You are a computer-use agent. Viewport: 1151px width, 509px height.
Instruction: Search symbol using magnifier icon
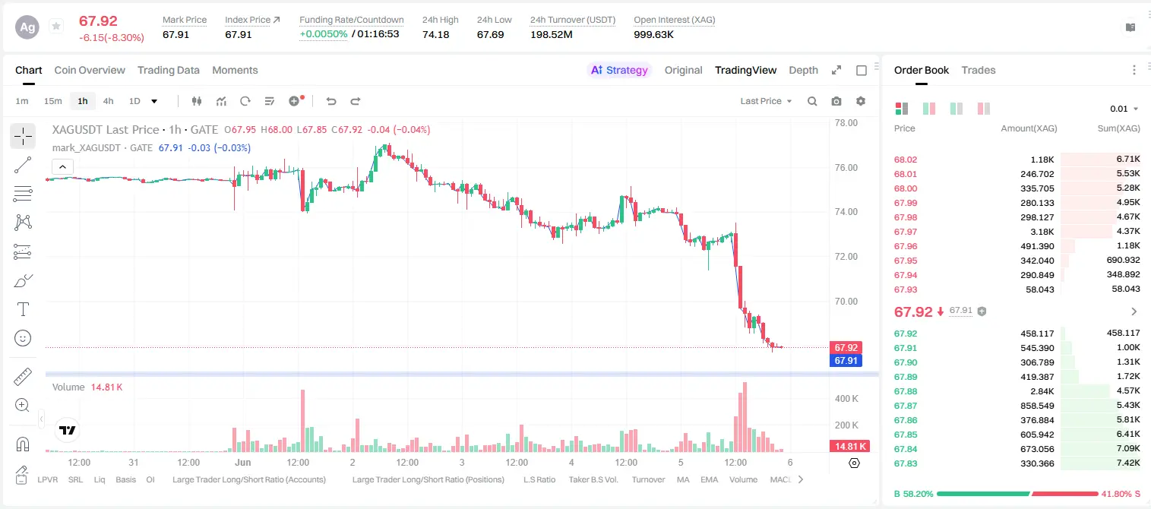coord(812,101)
